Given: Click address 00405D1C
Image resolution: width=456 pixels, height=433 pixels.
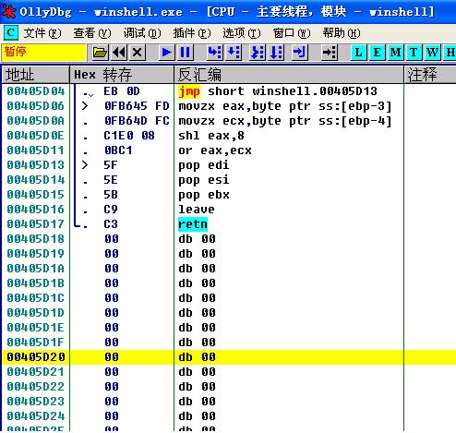Looking at the screenshot, I should click(x=36, y=298).
